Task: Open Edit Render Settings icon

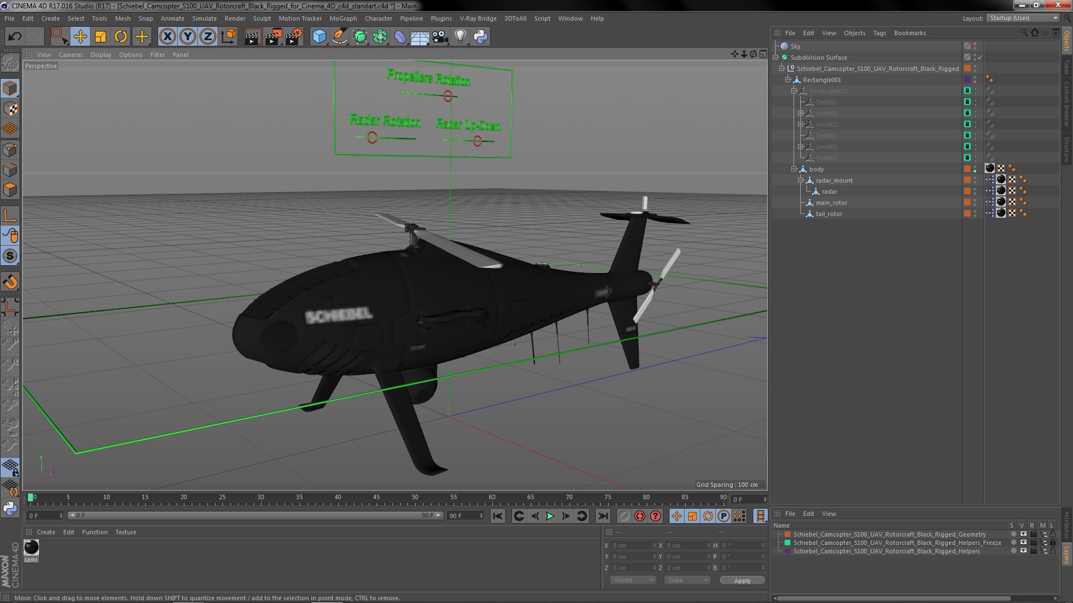Action: pos(294,37)
